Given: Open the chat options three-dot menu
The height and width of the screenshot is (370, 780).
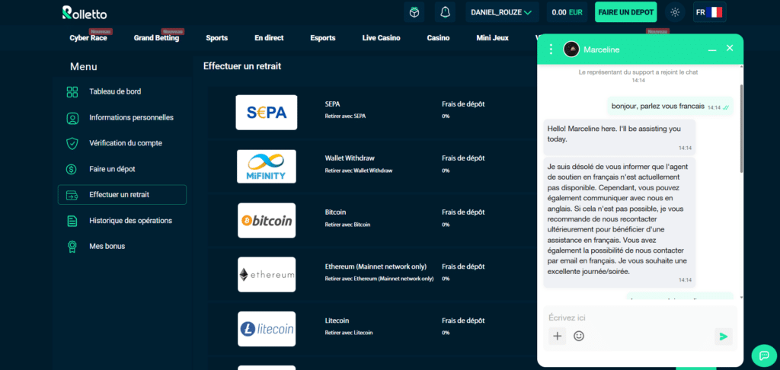Looking at the screenshot, I should click(551, 49).
